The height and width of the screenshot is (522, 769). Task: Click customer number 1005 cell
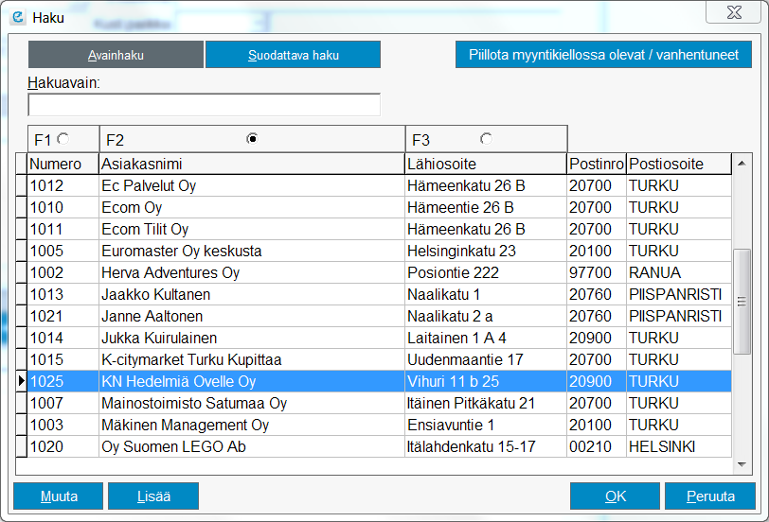pyautogui.click(x=63, y=251)
